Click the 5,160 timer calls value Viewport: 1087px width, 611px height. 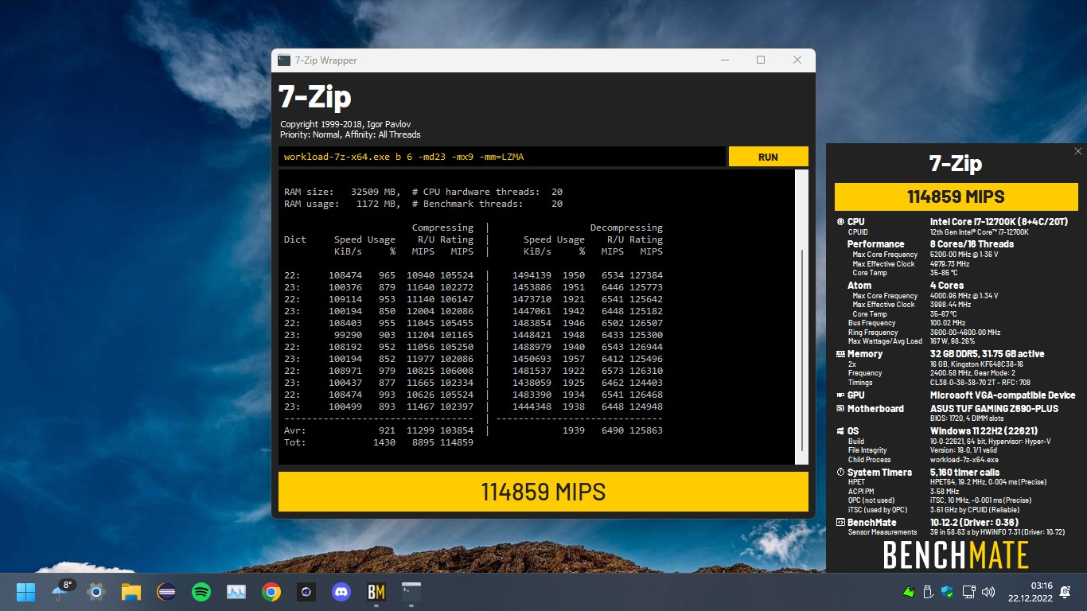click(x=964, y=473)
